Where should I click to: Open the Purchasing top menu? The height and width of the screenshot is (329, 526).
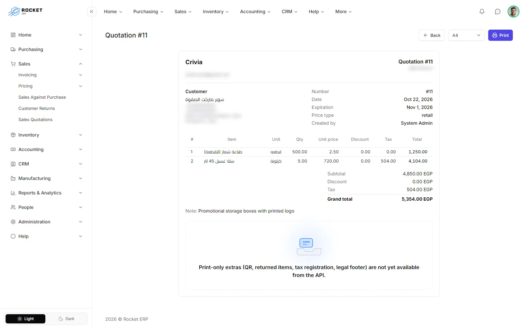[148, 12]
